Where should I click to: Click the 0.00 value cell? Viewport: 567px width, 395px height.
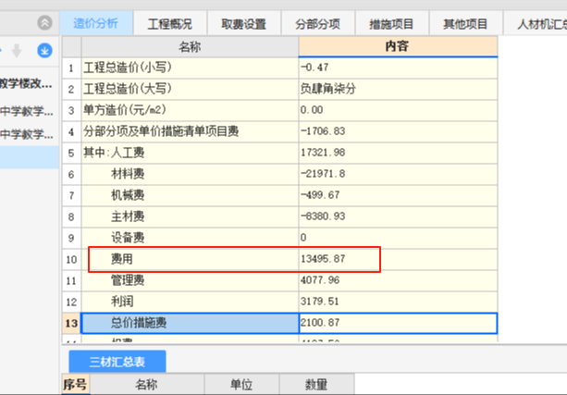(x=398, y=110)
